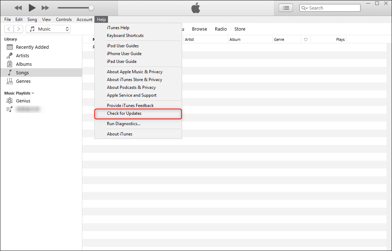Image resolution: width=392 pixels, height=251 pixels.
Task: Choose About iTunes
Action: click(x=138, y=134)
